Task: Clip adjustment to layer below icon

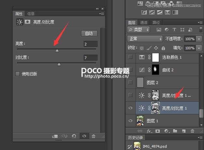Action: click(55, 136)
